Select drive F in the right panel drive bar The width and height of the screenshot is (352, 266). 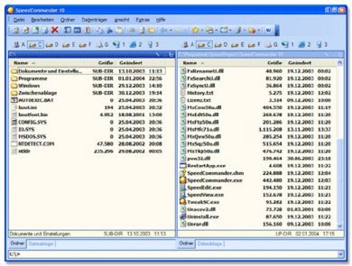pos(254,45)
